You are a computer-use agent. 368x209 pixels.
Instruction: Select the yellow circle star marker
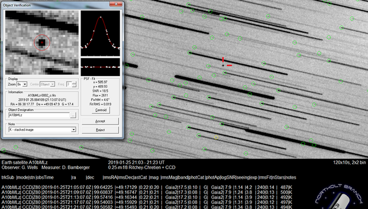[216, 138]
